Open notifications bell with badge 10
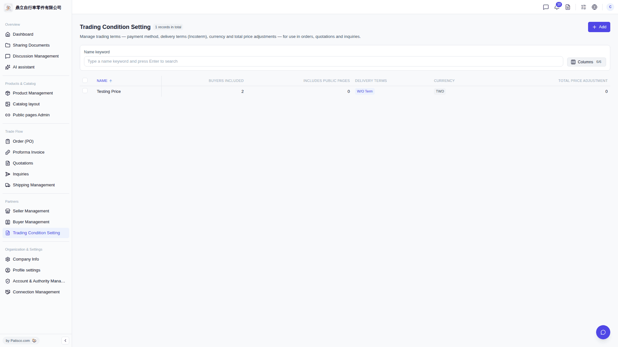618x347 pixels. pos(557,7)
